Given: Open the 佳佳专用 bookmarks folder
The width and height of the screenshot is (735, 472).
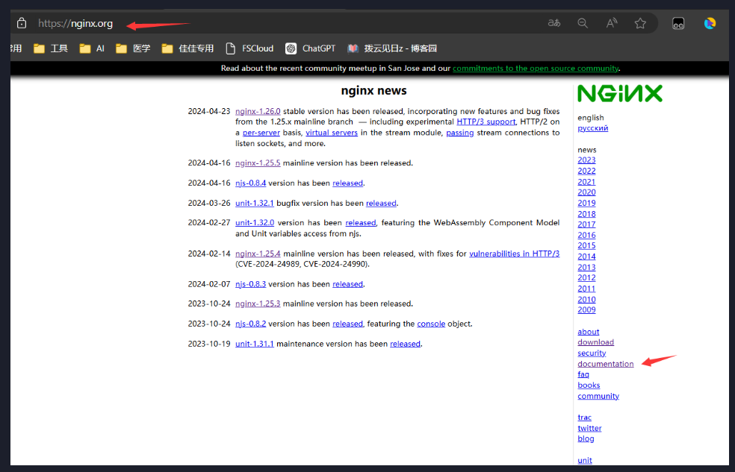Looking at the screenshot, I should (187, 48).
